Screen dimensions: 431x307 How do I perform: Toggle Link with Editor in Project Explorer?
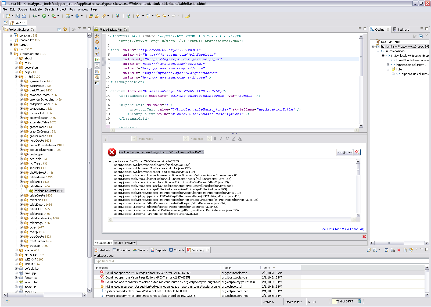click(65, 30)
